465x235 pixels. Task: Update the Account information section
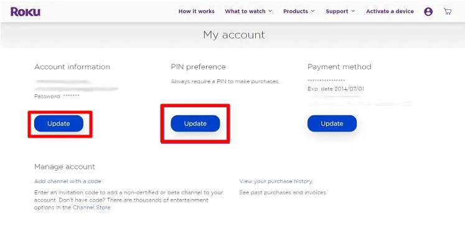point(59,123)
